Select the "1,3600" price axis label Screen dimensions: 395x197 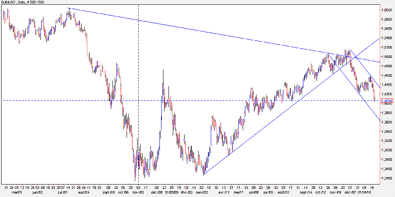point(387,122)
